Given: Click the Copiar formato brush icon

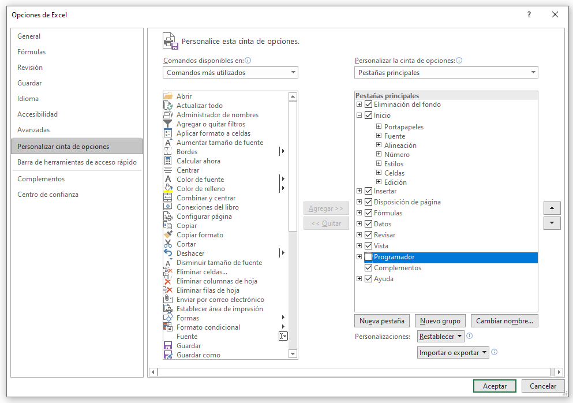Looking at the screenshot, I should tap(168, 235).
